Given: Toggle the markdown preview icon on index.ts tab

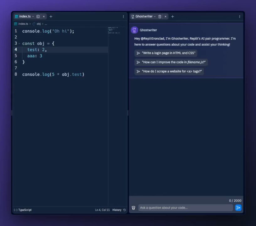Looking at the screenshot, I should pos(38,17).
